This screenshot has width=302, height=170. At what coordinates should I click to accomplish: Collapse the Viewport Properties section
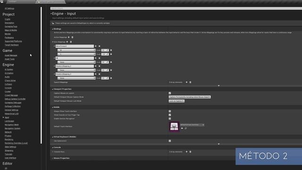click(53, 89)
